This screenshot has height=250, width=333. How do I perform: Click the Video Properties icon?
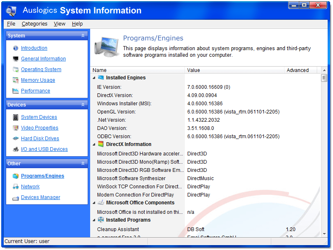pyautogui.click(x=16, y=128)
